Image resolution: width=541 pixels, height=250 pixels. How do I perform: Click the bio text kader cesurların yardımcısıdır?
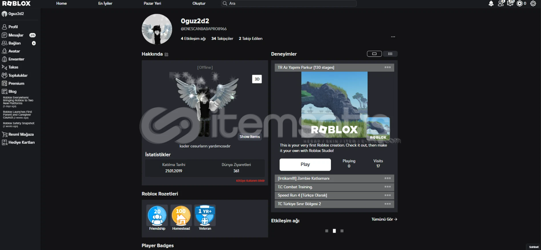(205, 146)
